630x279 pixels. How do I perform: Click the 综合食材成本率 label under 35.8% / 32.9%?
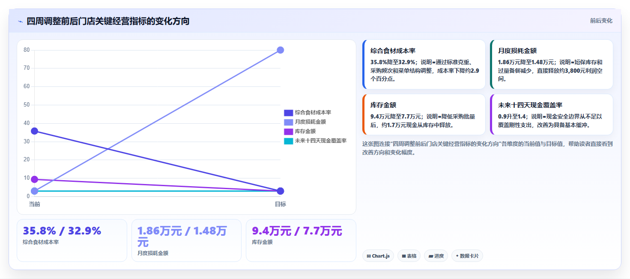pyautogui.click(x=41, y=242)
